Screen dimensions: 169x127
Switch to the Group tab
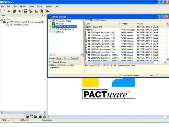coord(66,58)
